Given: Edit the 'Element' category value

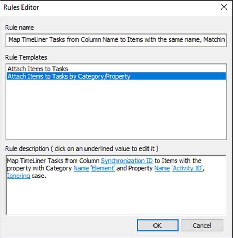Looking at the screenshot, I should tap(103, 169).
